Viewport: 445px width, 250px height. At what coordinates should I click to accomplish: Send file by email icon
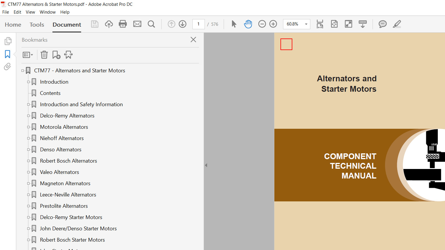click(137, 24)
